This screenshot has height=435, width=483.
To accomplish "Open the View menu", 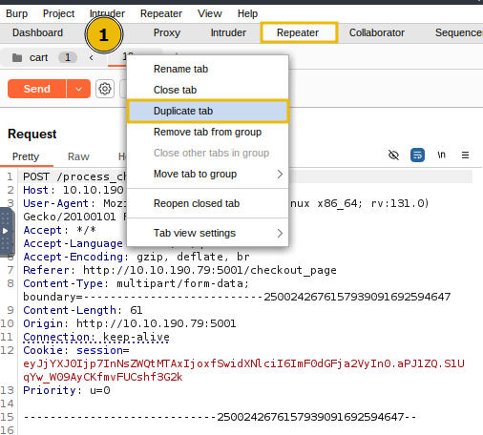I will [209, 13].
